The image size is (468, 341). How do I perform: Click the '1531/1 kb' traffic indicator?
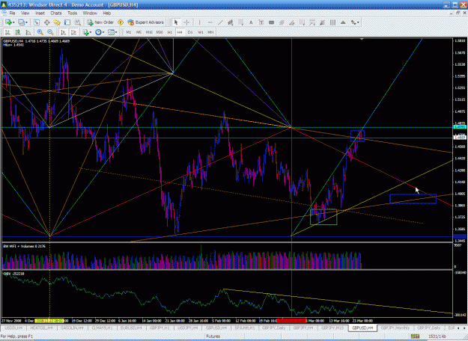pyautogui.click(x=437, y=337)
